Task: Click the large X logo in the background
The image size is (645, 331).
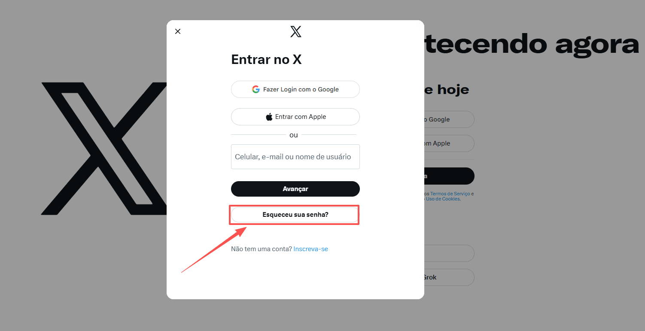Action: point(104,149)
